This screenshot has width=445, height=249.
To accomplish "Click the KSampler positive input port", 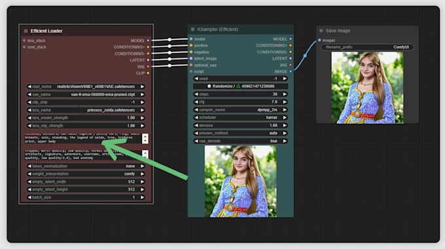I will 191,45.
